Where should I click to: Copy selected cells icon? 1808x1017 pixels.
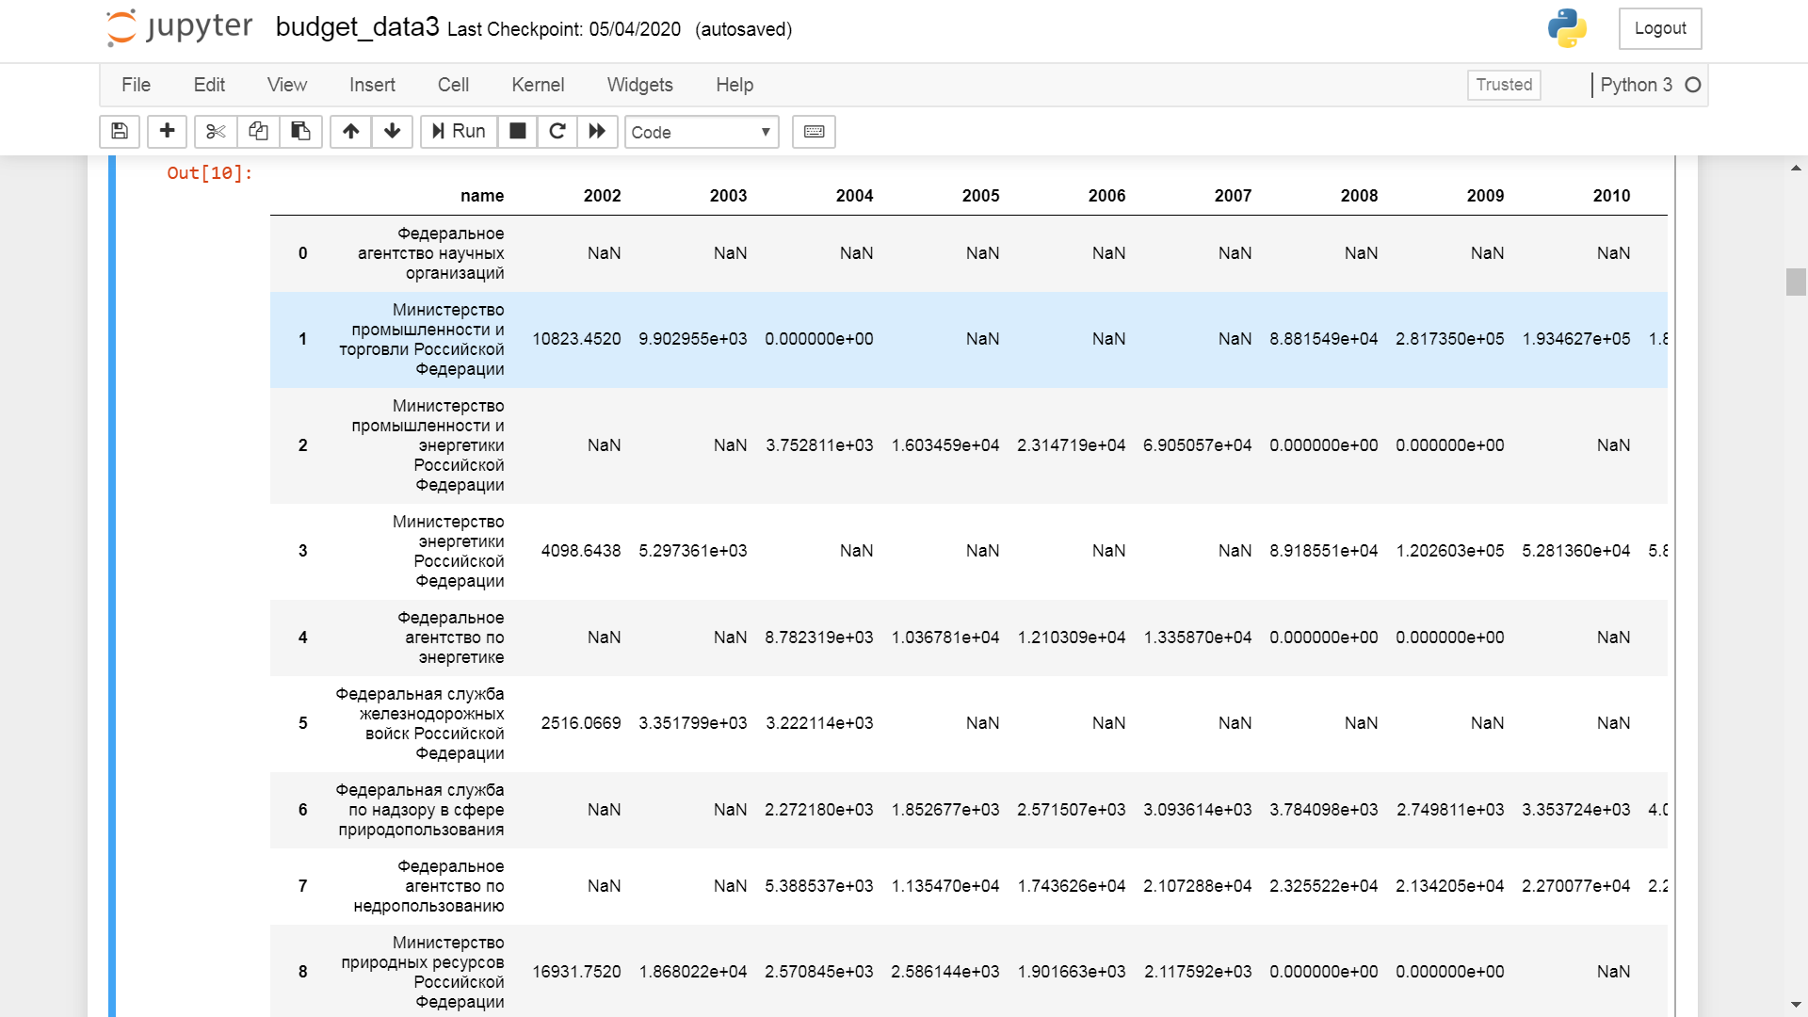click(258, 132)
